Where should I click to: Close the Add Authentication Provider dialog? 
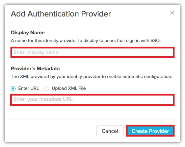coord(172,13)
